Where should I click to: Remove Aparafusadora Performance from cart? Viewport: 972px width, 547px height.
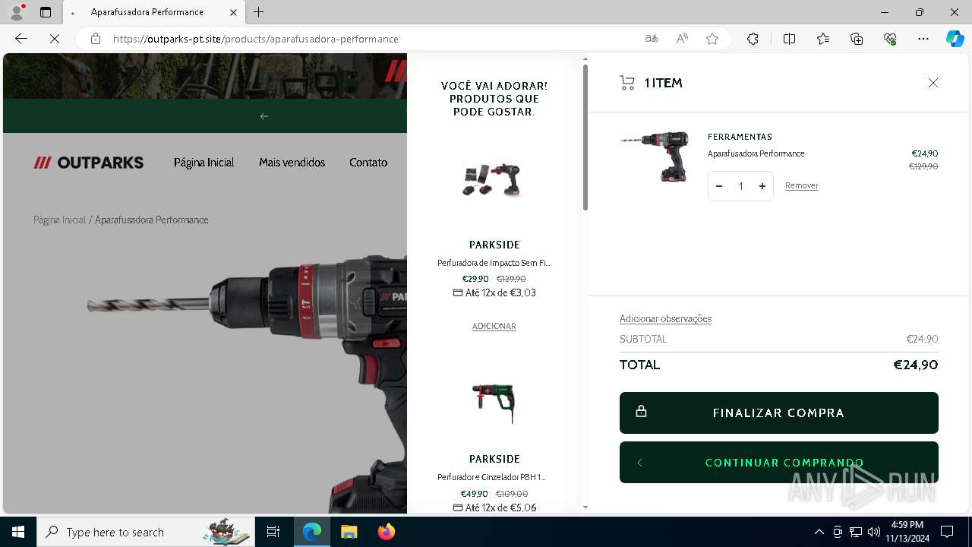tap(801, 185)
